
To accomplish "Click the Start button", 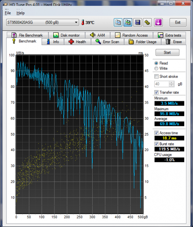I will tap(168, 52).
